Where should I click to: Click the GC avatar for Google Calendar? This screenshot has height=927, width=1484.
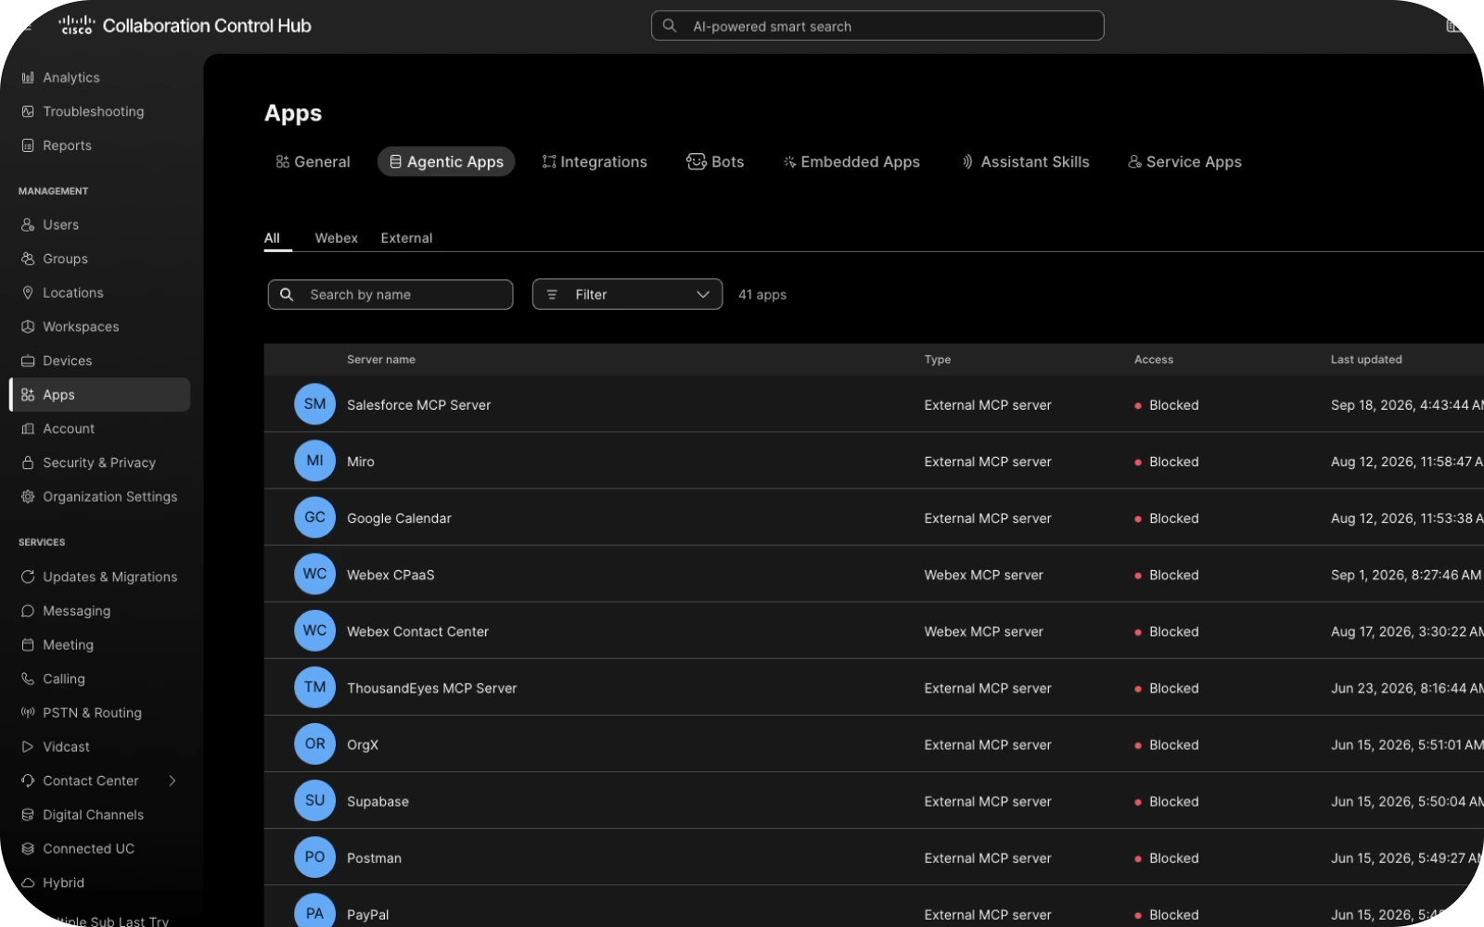pos(314,517)
